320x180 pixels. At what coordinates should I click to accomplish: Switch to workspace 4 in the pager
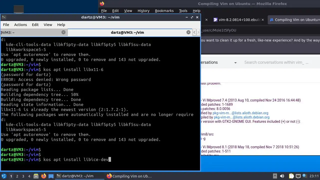coord(29,176)
